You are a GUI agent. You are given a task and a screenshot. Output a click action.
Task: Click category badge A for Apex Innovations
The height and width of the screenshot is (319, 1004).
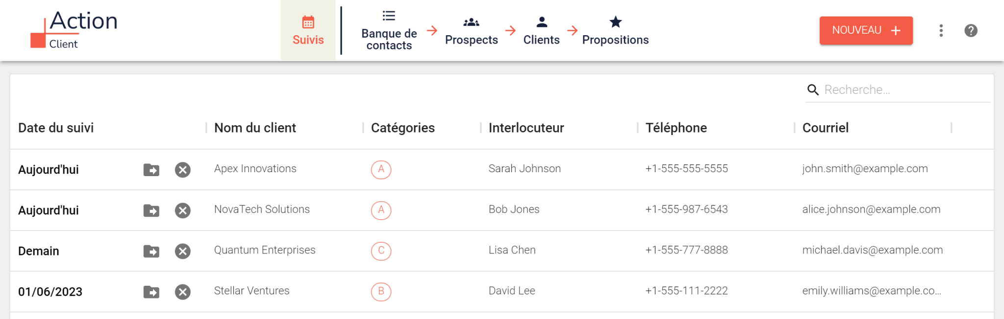pos(381,169)
